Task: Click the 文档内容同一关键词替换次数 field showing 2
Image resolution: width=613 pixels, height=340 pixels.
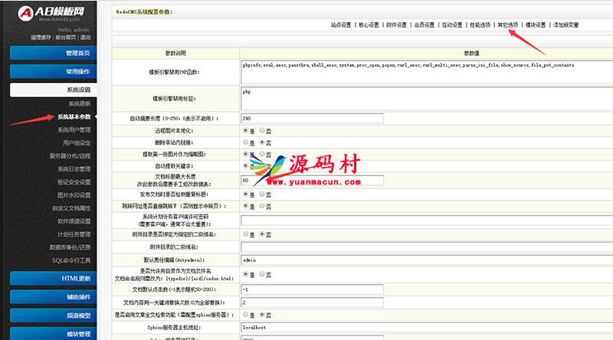Action: coord(312,302)
